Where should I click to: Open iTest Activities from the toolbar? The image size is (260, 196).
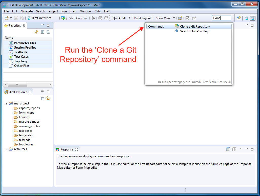(x=39, y=18)
